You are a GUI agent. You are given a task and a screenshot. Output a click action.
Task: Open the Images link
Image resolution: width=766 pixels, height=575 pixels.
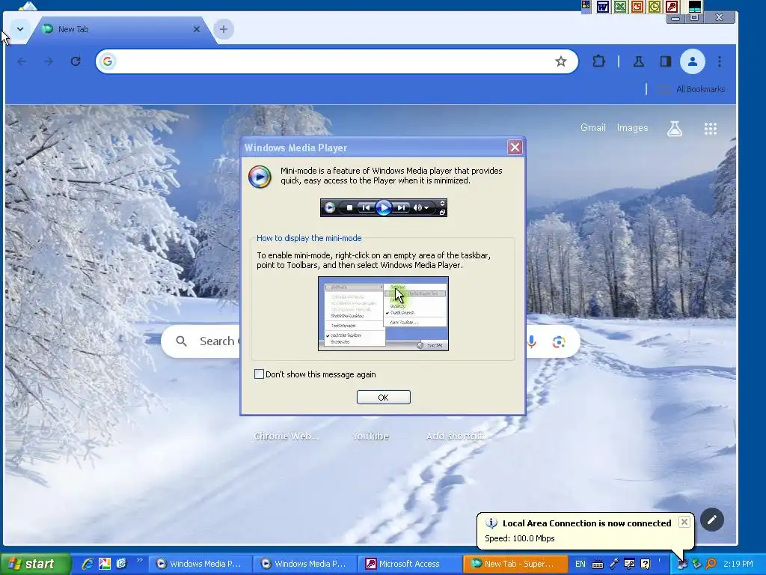tap(632, 127)
